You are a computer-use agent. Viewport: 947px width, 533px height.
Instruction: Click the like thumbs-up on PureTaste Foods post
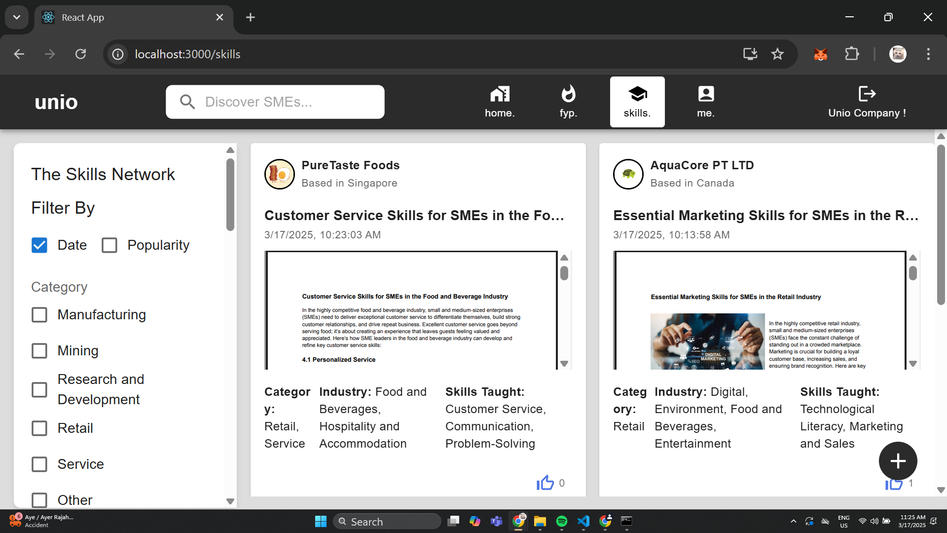click(x=545, y=483)
